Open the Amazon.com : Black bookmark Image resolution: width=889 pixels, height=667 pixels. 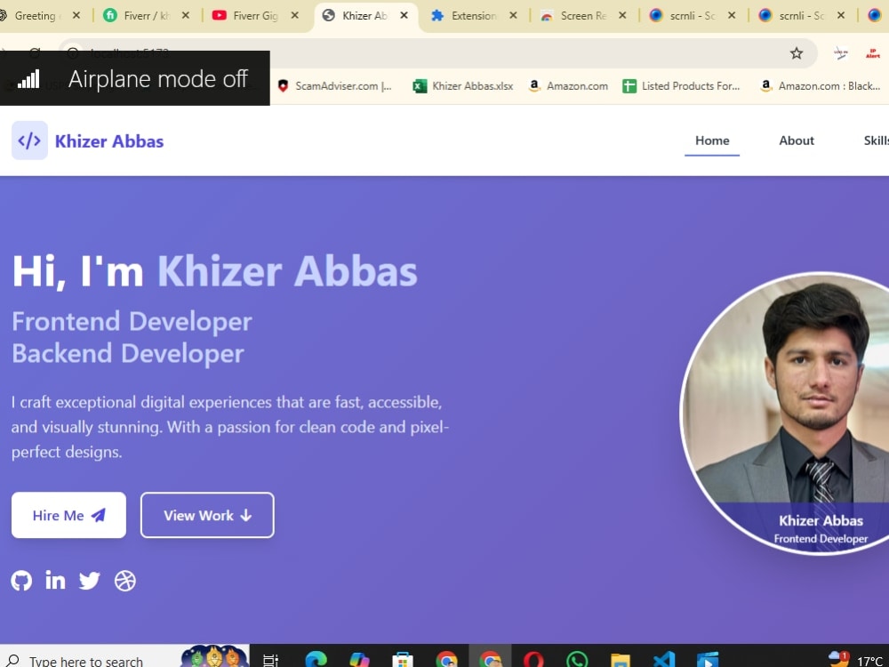pyautogui.click(x=821, y=85)
